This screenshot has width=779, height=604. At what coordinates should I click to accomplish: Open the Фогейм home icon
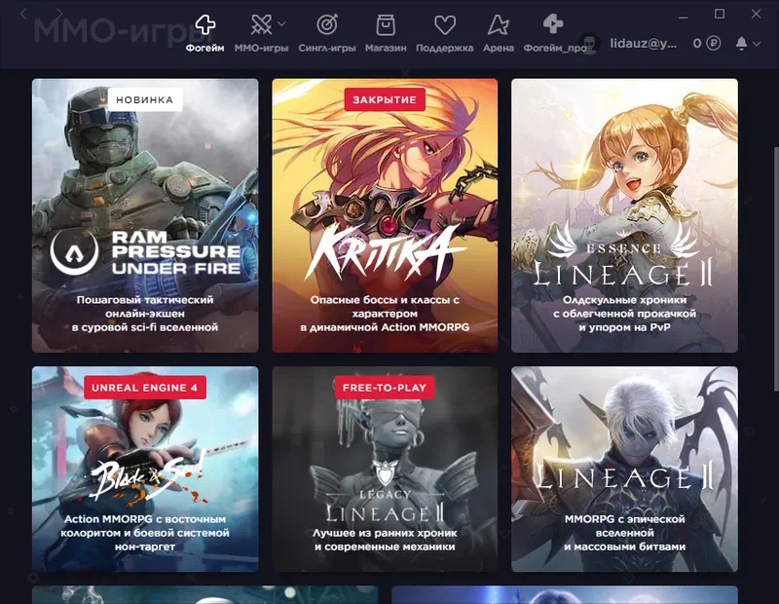point(205,23)
